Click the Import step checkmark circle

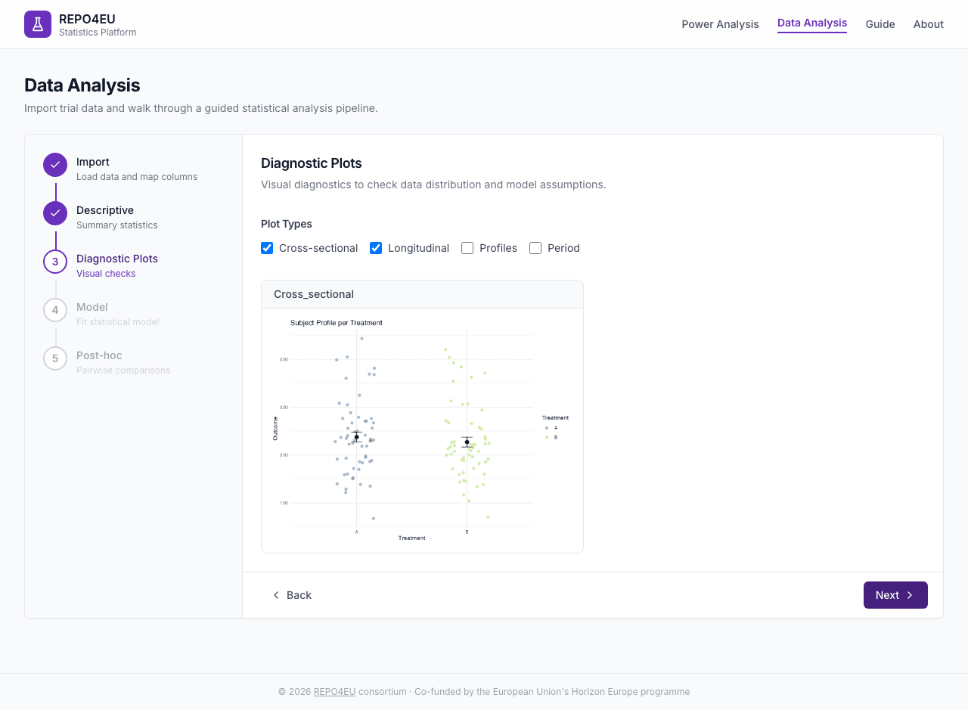(x=55, y=165)
